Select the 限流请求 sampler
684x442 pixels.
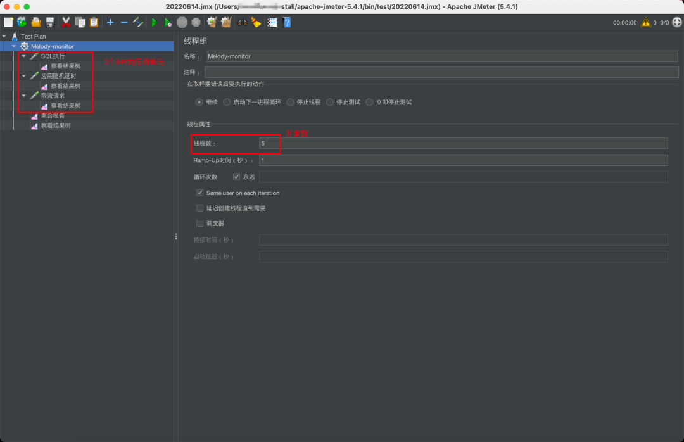pos(53,96)
